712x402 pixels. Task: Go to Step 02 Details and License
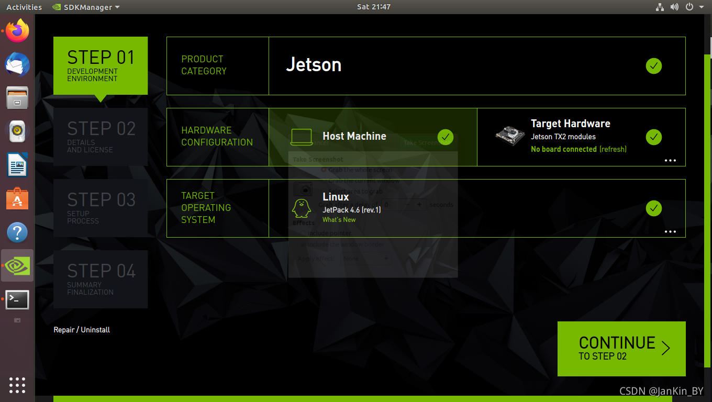[101, 137]
